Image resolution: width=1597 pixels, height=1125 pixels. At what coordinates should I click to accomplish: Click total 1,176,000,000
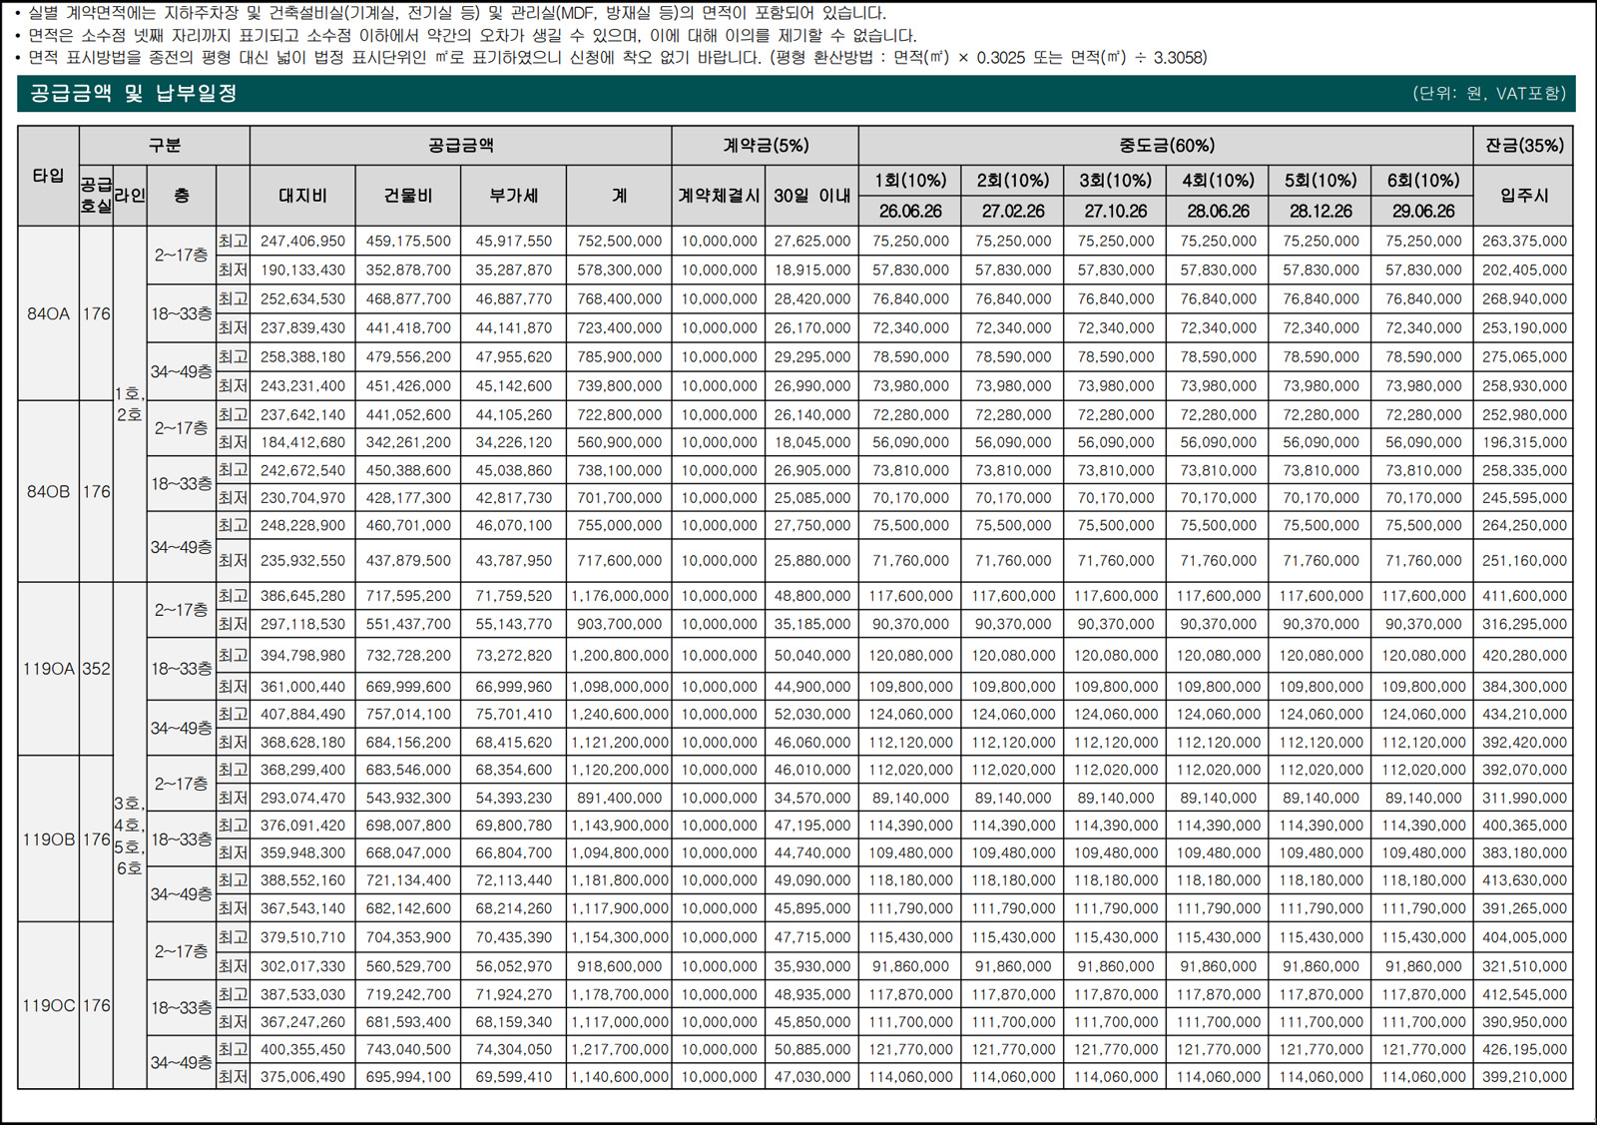[619, 597]
